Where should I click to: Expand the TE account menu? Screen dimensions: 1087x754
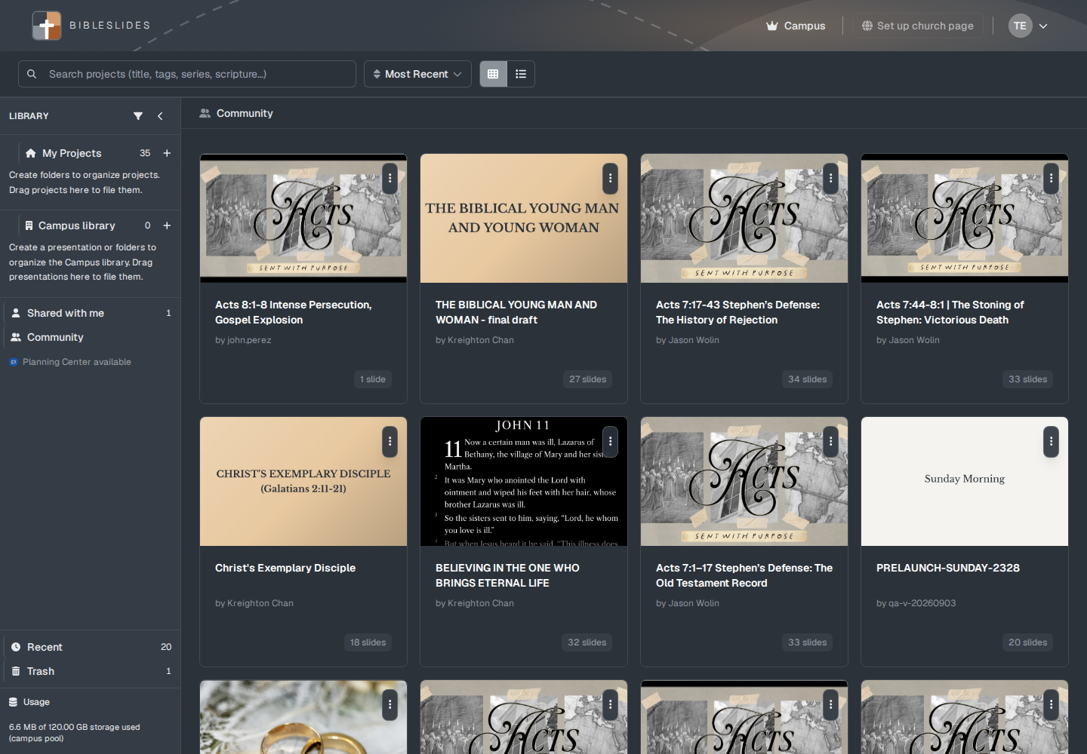tap(1028, 26)
